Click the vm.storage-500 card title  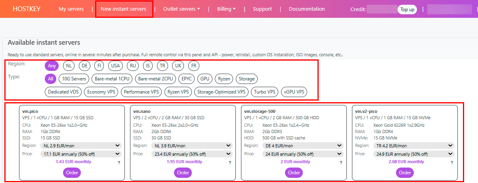[260, 112]
